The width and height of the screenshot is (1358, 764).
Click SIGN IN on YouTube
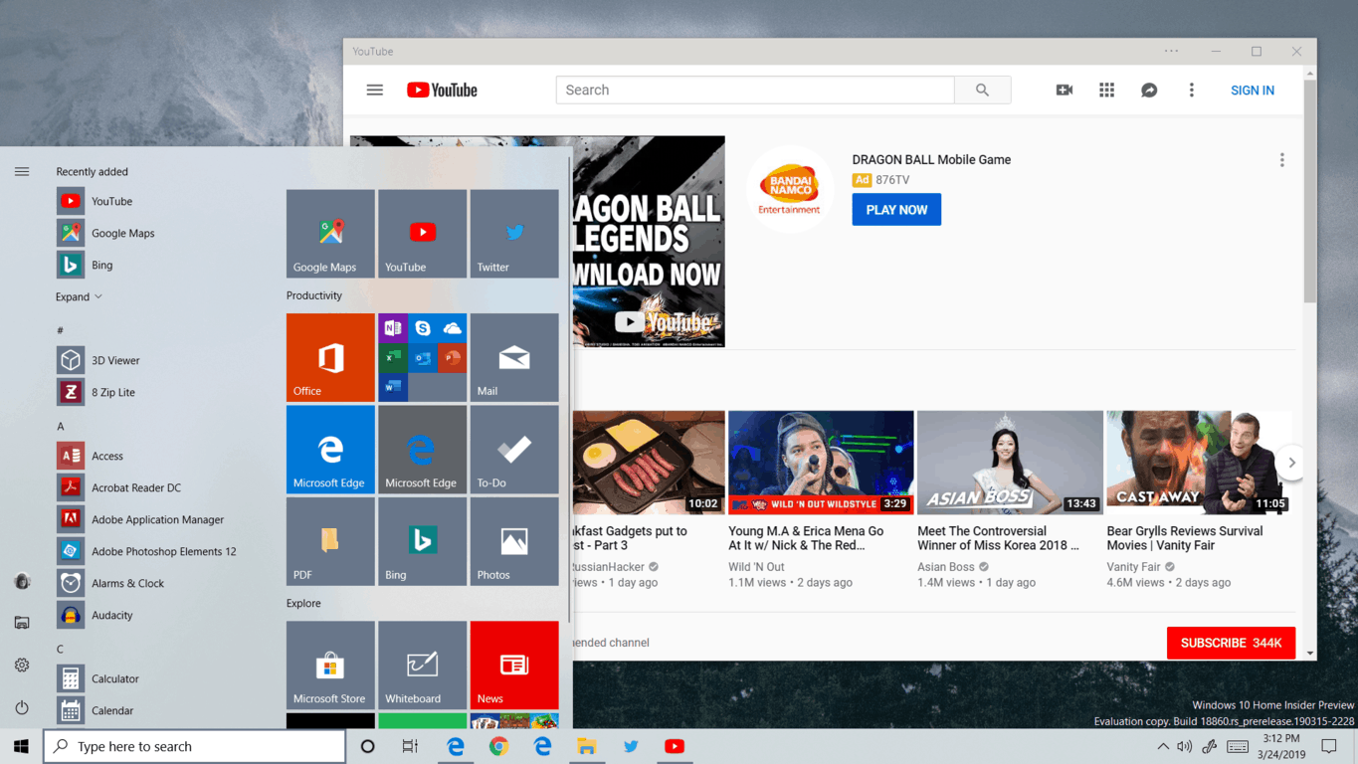point(1252,91)
